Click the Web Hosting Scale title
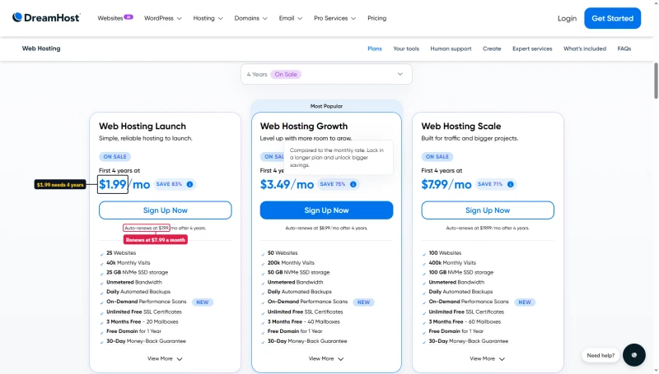The image size is (659, 374). coord(461,127)
